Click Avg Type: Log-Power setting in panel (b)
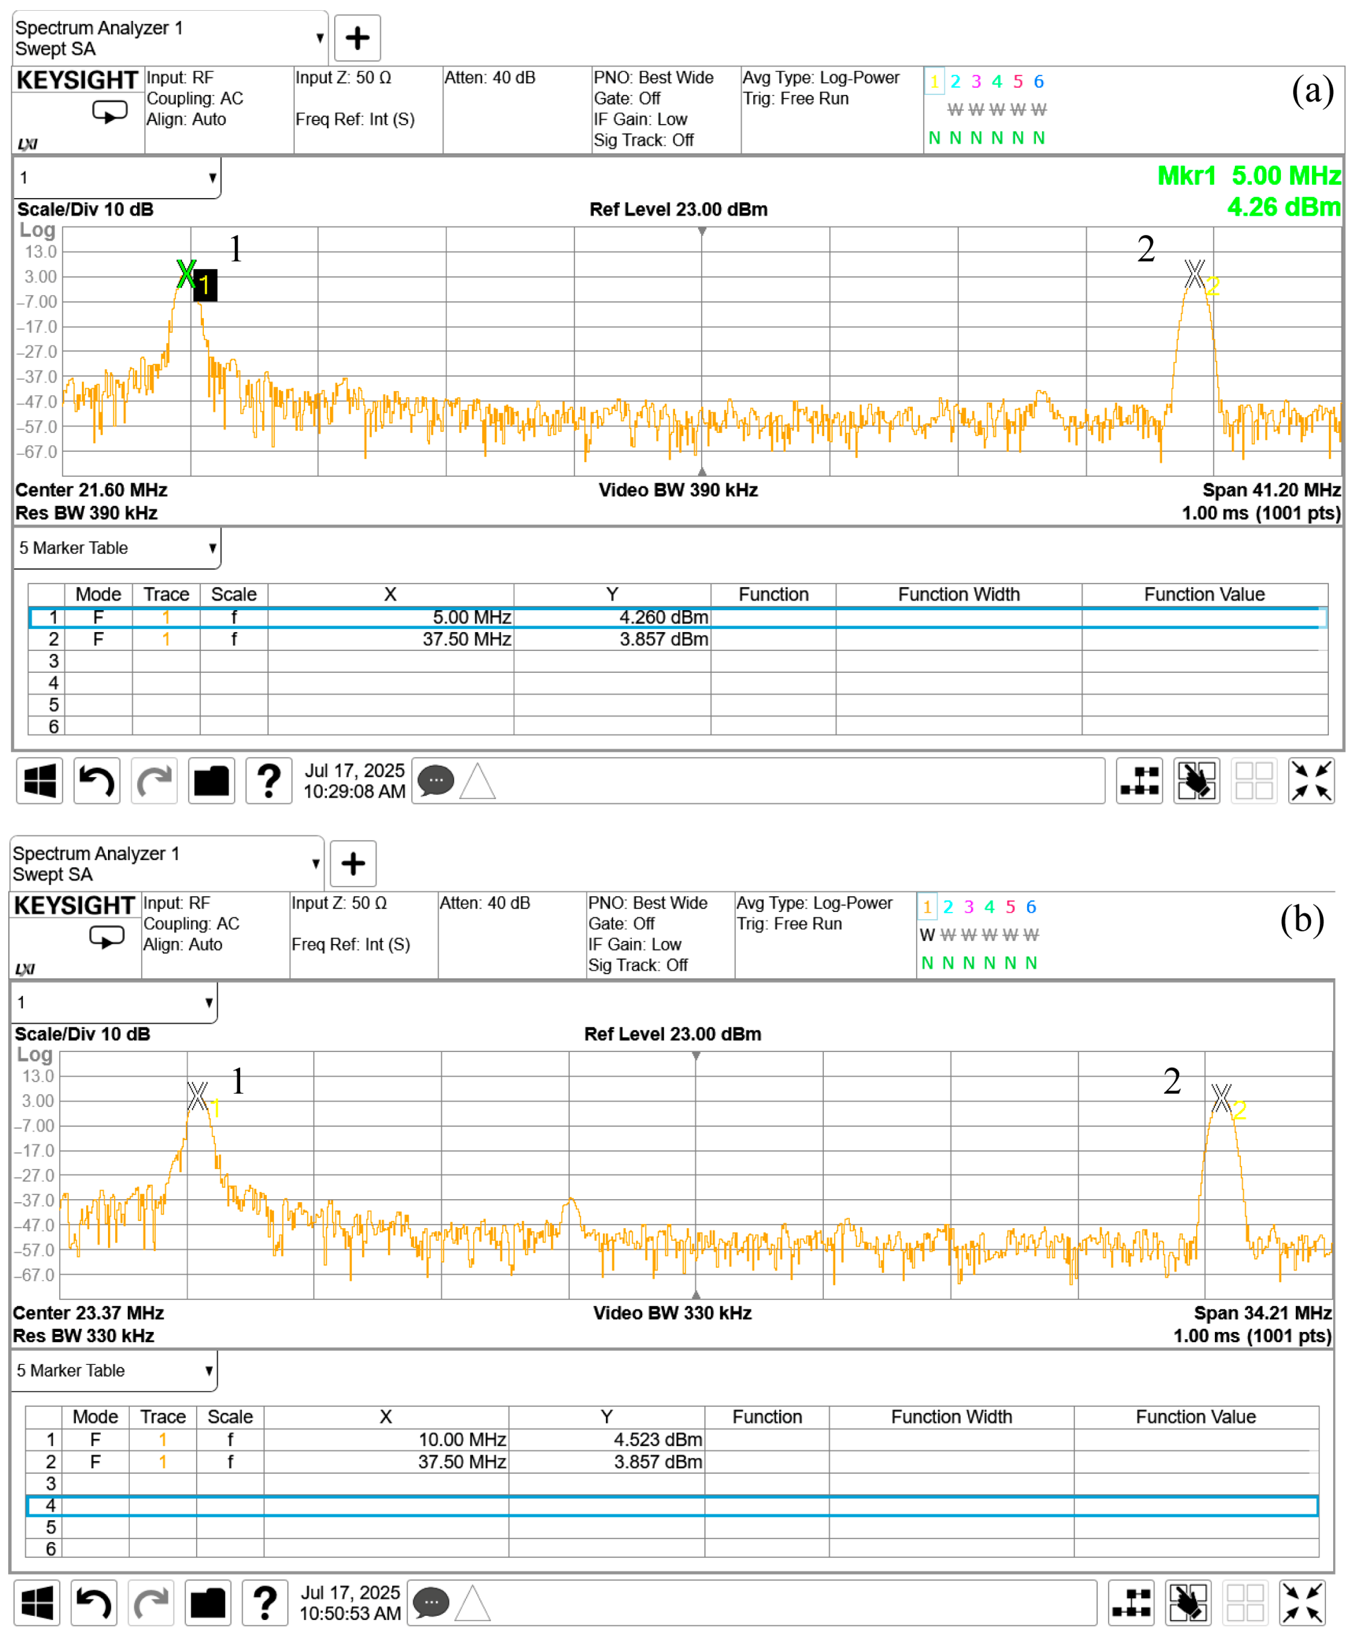This screenshot has width=1354, height=1638. click(814, 903)
